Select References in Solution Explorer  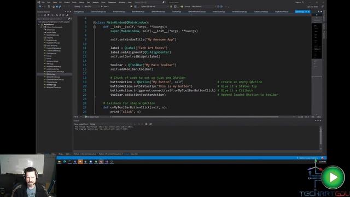(x=50, y=30)
